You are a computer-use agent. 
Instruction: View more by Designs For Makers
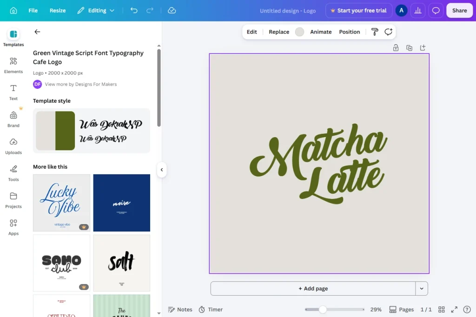click(x=81, y=84)
